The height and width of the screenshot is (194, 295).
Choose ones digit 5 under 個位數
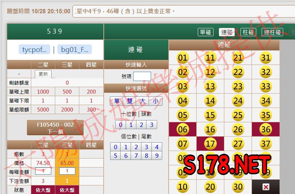coord(116,156)
